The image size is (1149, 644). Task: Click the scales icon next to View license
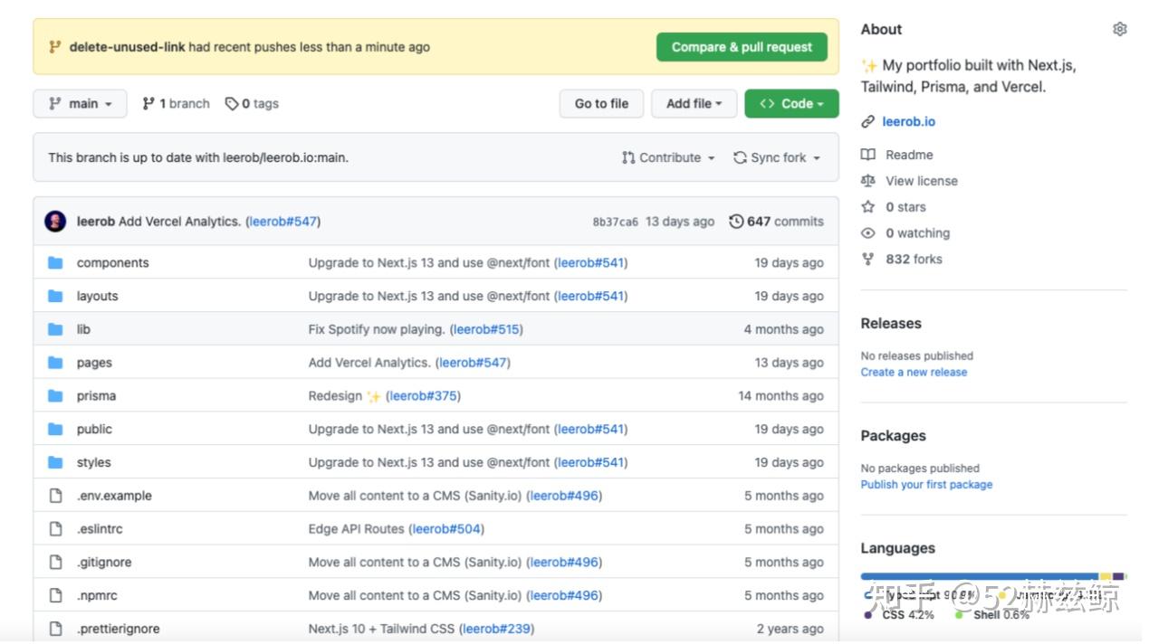tap(868, 180)
